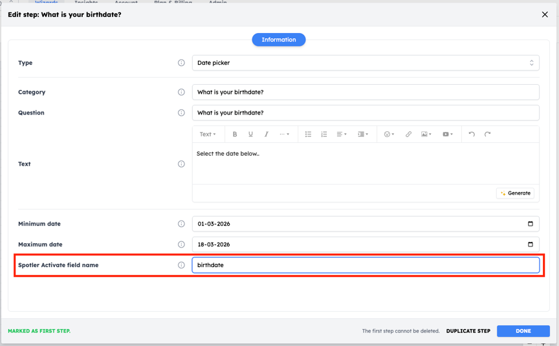The image size is (559, 346).
Task: Show info for the Category field
Action: coord(181,92)
